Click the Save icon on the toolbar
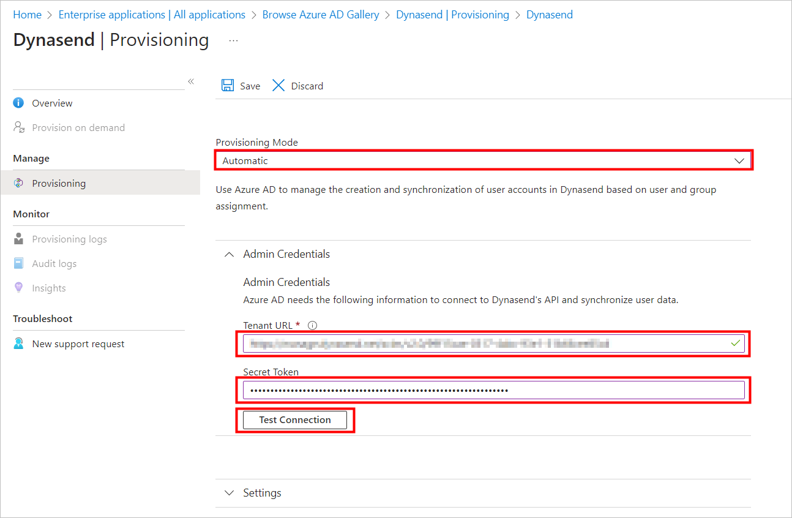792x518 pixels. (228, 85)
